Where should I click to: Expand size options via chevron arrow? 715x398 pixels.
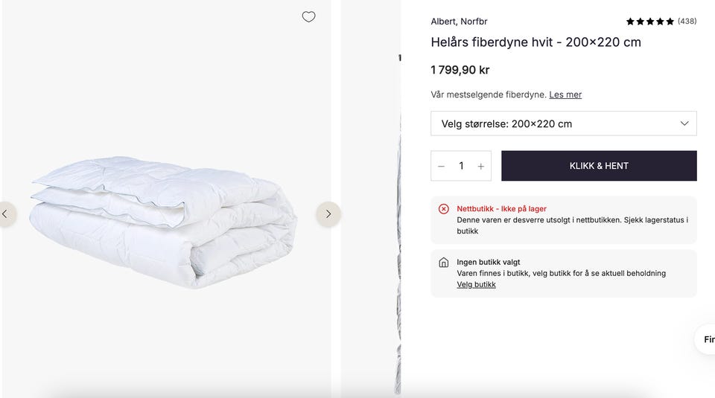click(x=684, y=123)
